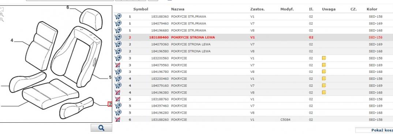Image resolution: width=393 pixels, height=134 pixels.
Task: Add part 184397460 to the cart
Action: [118, 106]
